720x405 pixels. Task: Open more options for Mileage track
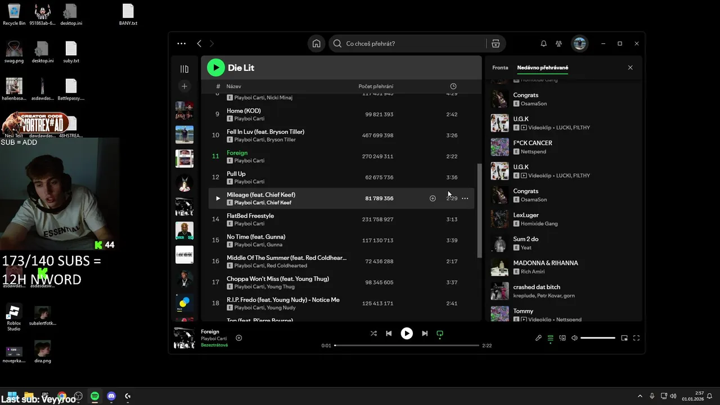click(x=465, y=198)
